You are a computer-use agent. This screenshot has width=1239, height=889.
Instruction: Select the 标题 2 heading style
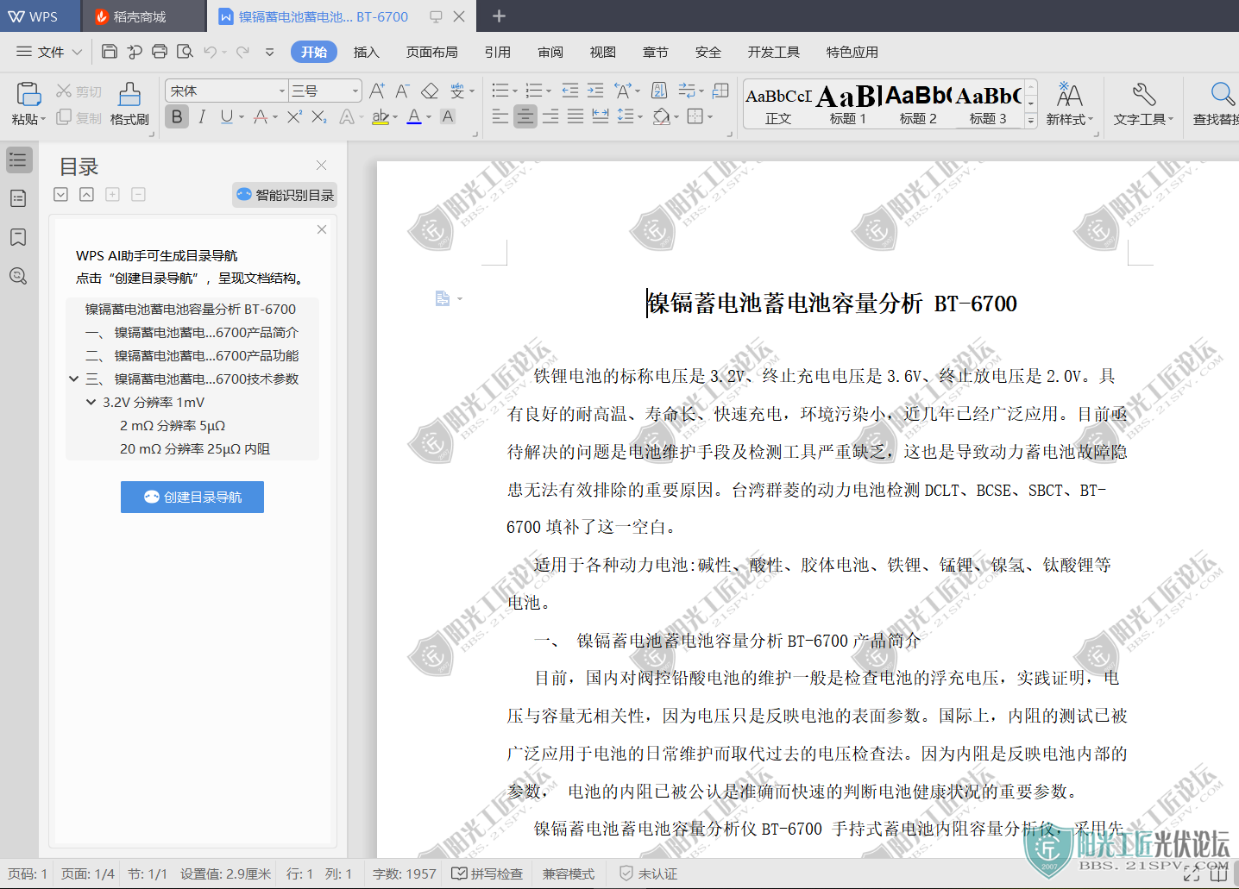point(918,105)
